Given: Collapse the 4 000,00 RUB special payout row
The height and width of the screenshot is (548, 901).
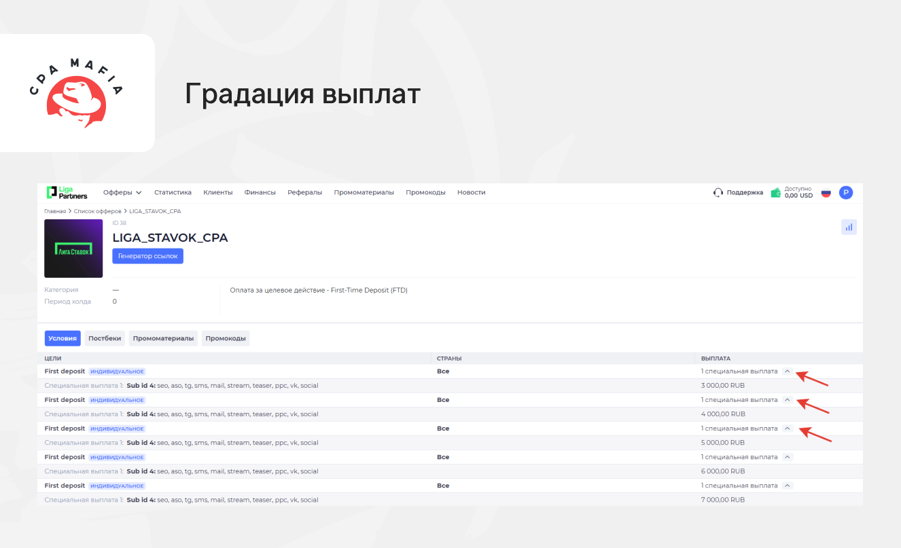Looking at the screenshot, I should (788, 400).
